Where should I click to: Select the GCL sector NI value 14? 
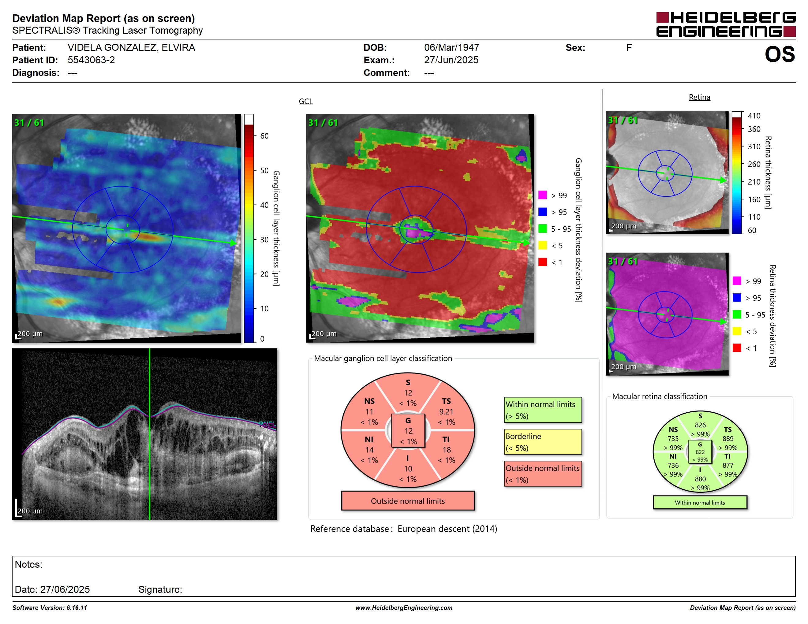(369, 450)
